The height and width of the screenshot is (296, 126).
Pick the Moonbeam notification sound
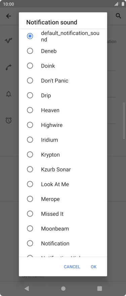[x=63, y=229]
